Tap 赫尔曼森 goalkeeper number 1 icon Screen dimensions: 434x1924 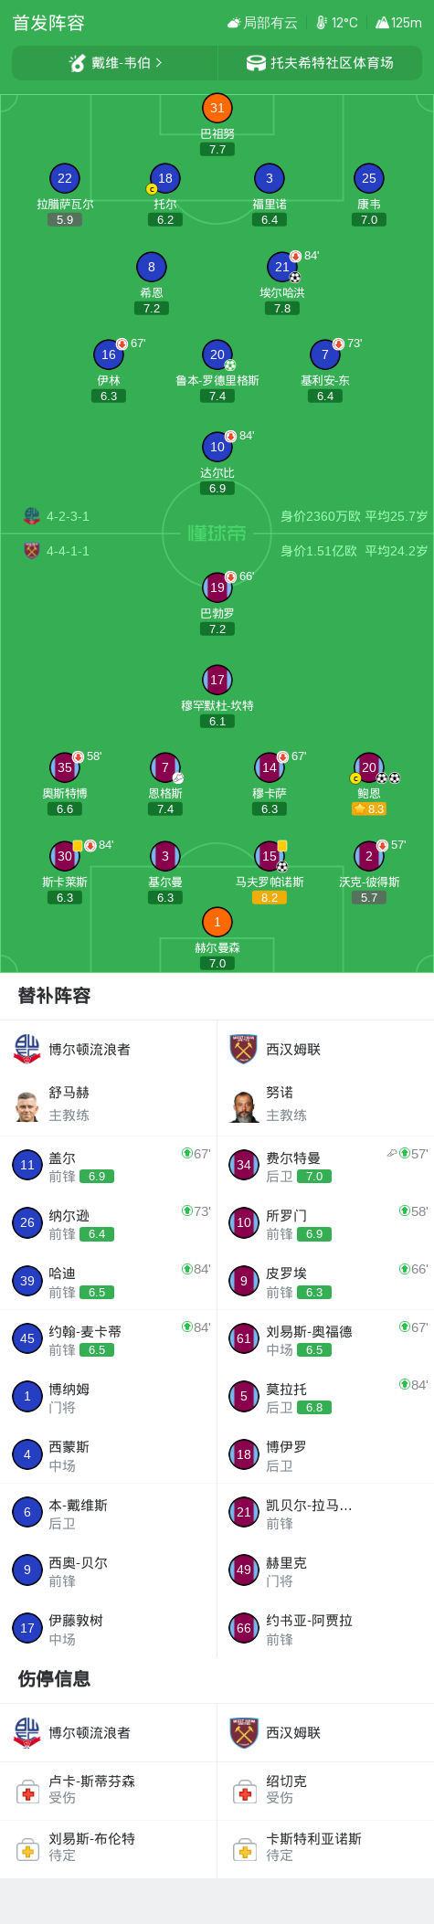[217, 922]
